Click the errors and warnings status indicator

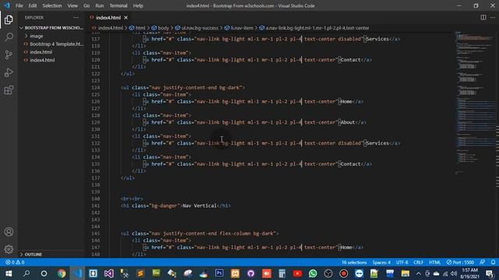(x=15, y=262)
